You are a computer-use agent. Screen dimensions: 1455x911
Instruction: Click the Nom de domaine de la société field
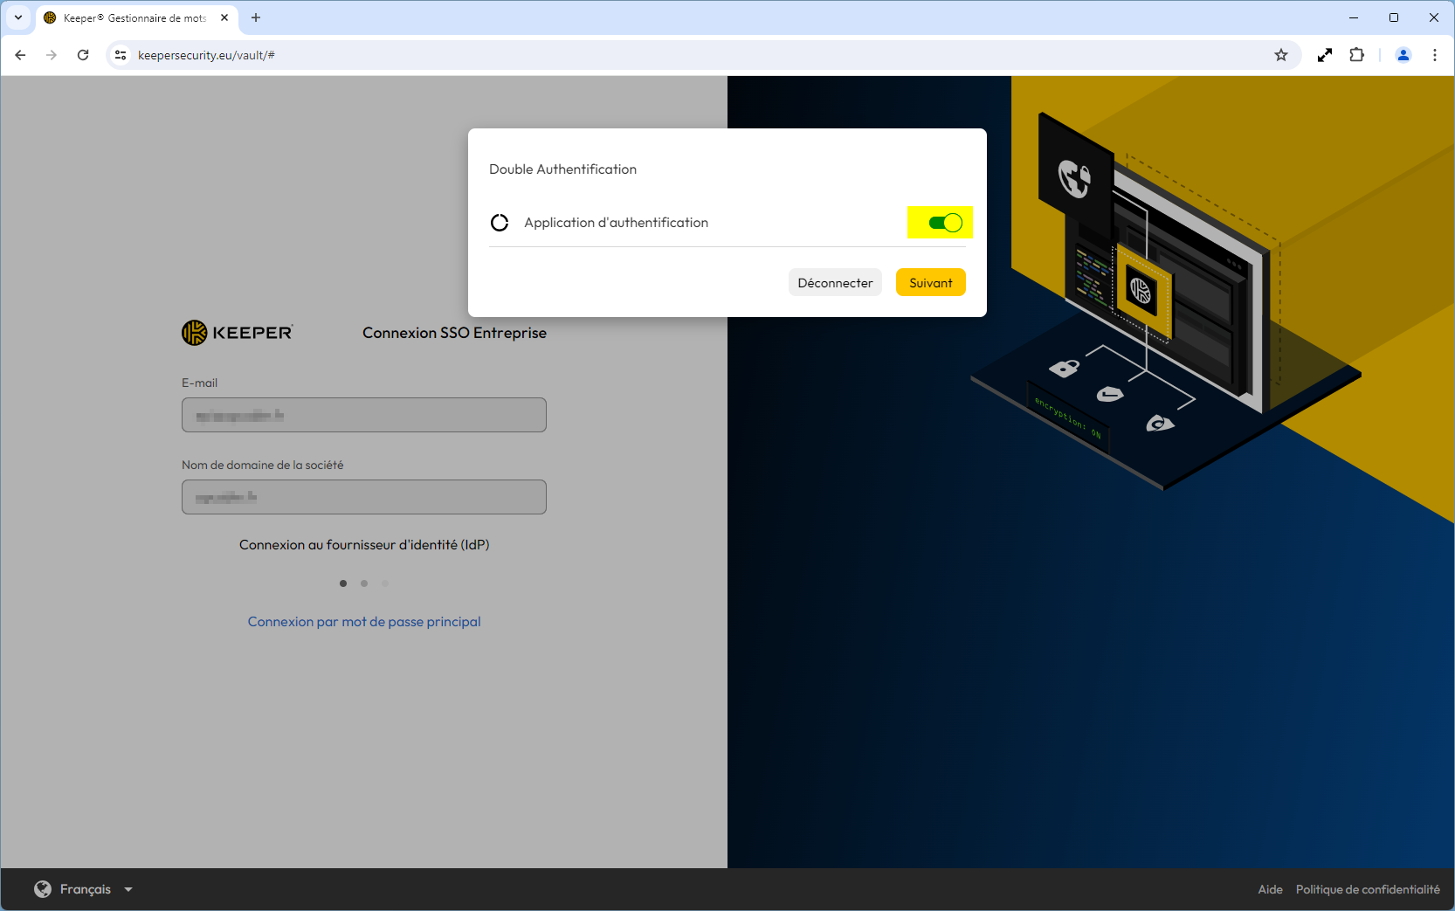click(x=364, y=497)
